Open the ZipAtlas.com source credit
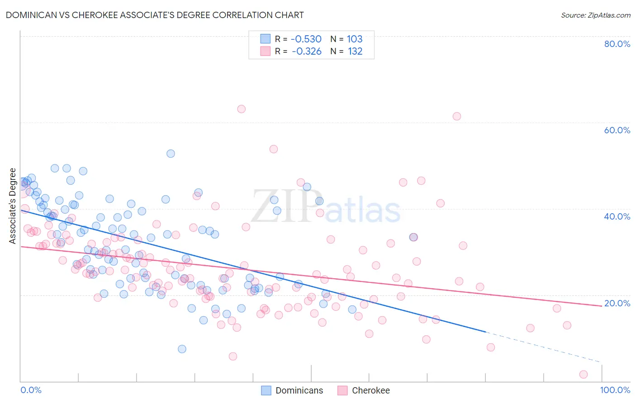The image size is (636, 403). [596, 15]
